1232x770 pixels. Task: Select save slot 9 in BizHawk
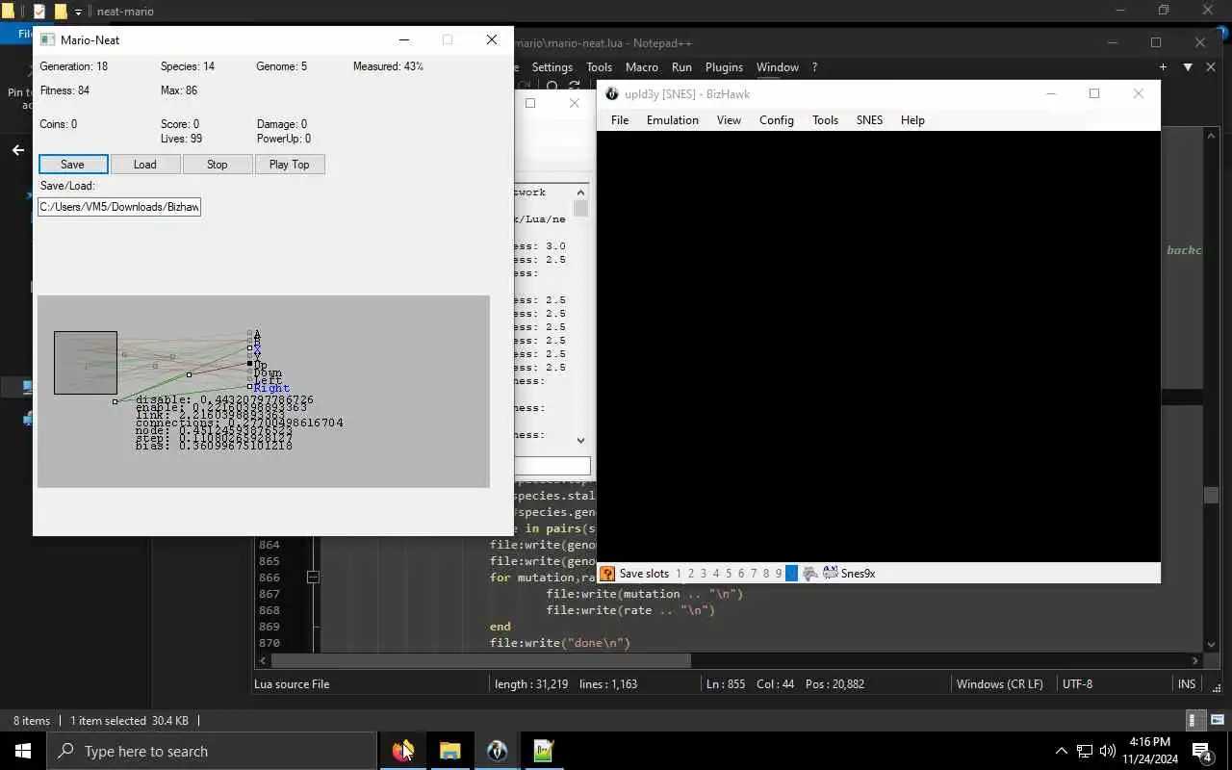pos(779,574)
